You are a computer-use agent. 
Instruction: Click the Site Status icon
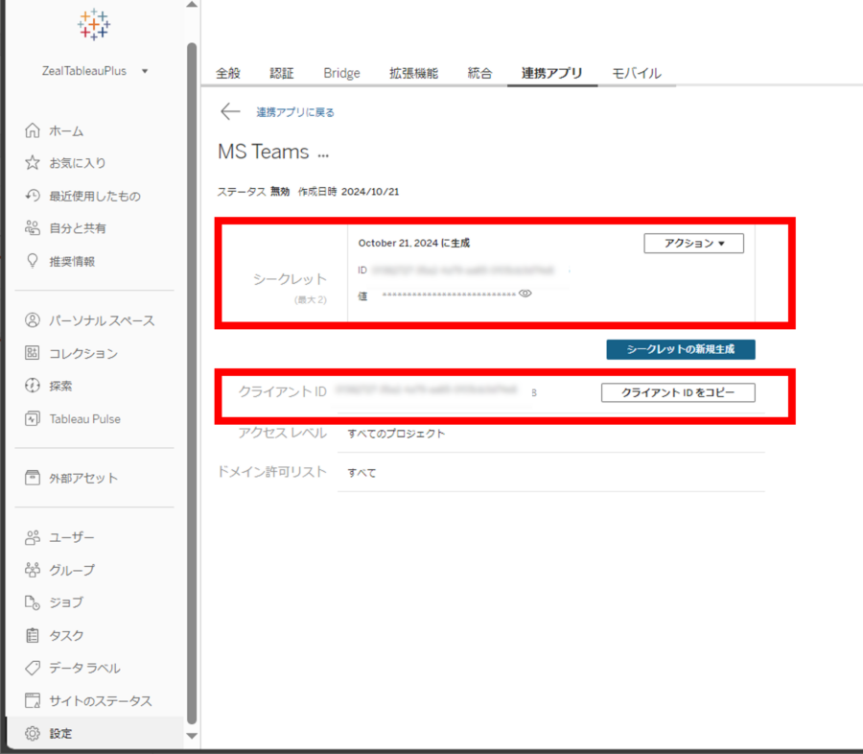(x=33, y=700)
